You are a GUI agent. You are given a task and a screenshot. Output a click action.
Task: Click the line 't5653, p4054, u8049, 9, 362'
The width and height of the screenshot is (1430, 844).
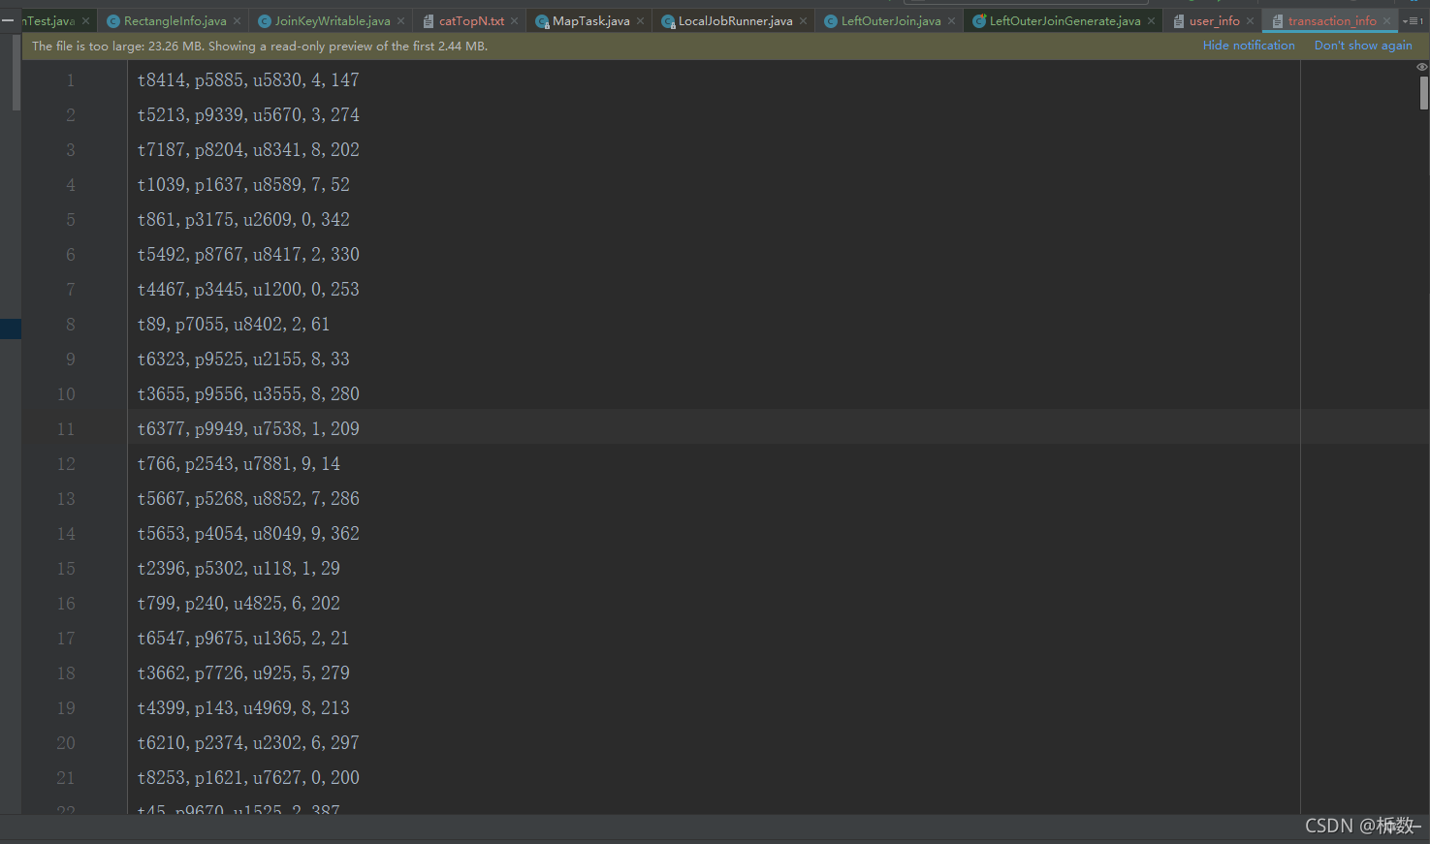coord(248,534)
